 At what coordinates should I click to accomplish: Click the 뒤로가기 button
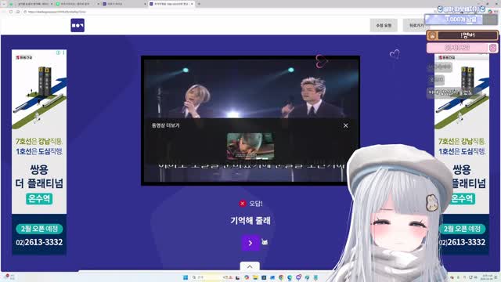coord(416,25)
